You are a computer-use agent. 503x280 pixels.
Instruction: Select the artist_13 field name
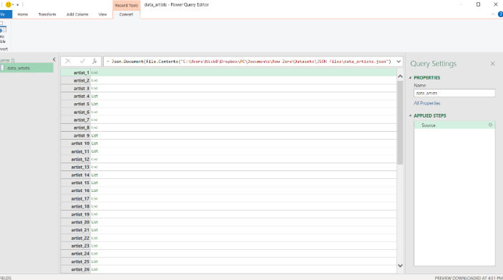[80, 167]
